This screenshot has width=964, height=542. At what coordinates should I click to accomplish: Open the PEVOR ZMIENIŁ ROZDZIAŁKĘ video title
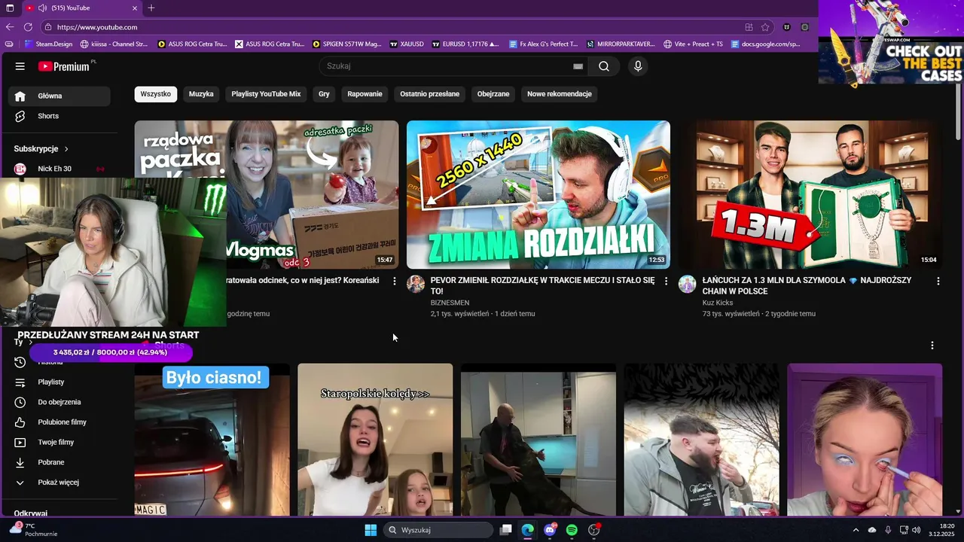[x=542, y=285]
